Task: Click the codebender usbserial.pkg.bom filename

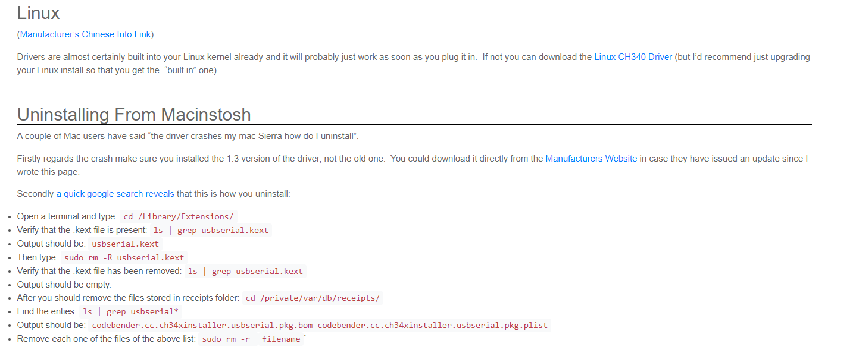Action: pyautogui.click(x=202, y=326)
